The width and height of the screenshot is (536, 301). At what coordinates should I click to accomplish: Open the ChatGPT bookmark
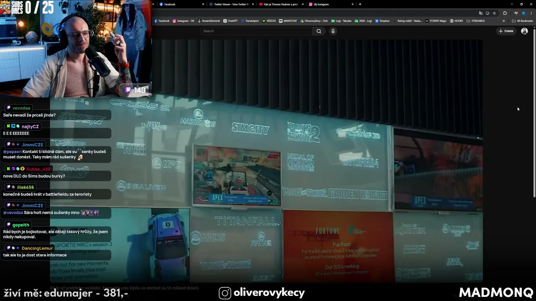click(231, 21)
